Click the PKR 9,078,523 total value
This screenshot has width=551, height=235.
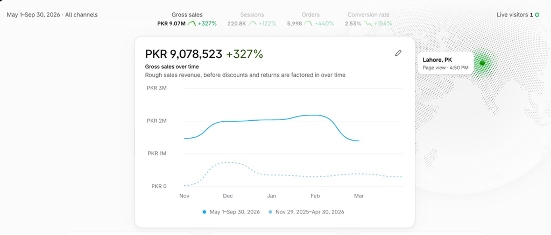[x=183, y=54]
